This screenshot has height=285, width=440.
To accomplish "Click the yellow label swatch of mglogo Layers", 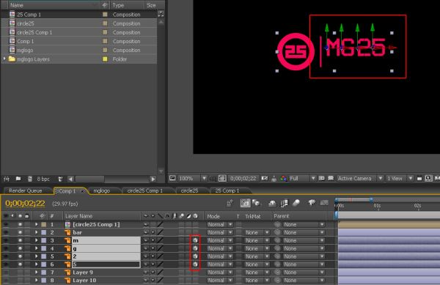I will point(105,59).
